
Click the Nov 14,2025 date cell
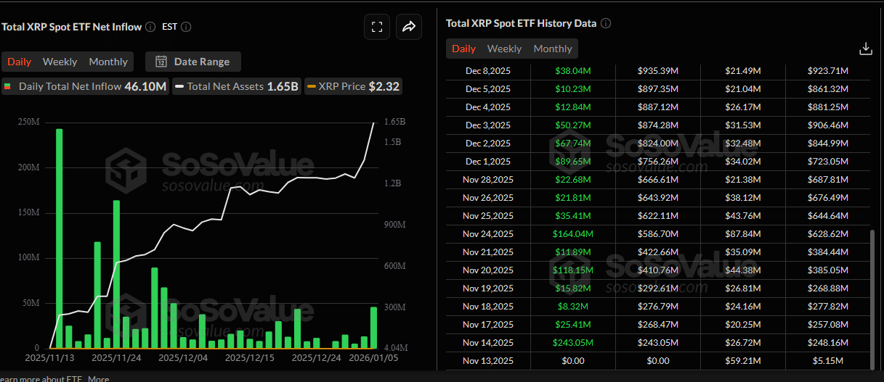(x=488, y=343)
